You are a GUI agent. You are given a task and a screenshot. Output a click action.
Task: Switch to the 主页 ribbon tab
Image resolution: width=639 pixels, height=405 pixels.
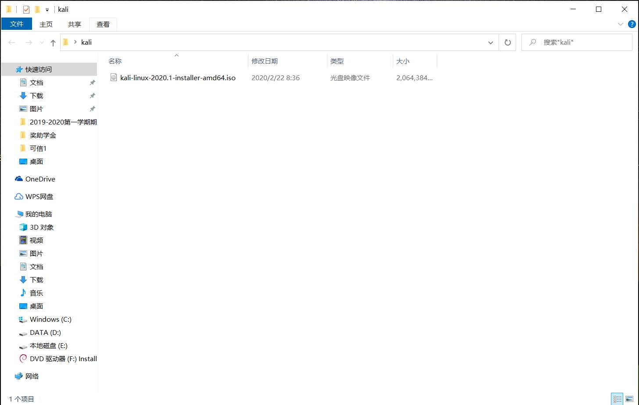(46, 24)
